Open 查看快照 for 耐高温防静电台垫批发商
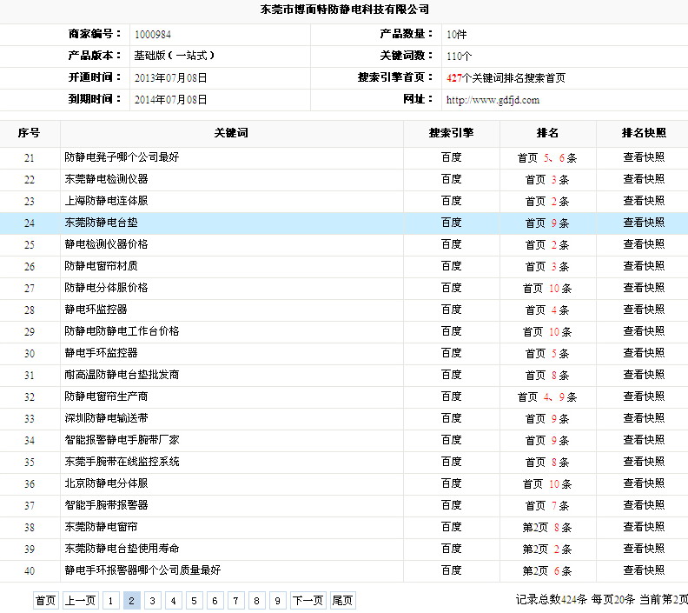This screenshot has height=613, width=688. point(644,375)
